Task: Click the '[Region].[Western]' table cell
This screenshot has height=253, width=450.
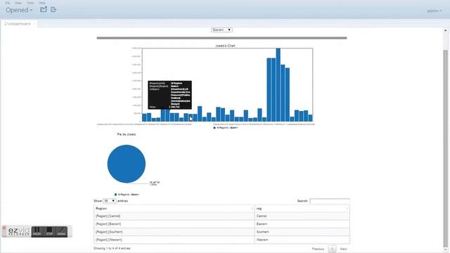Action: coord(174,240)
